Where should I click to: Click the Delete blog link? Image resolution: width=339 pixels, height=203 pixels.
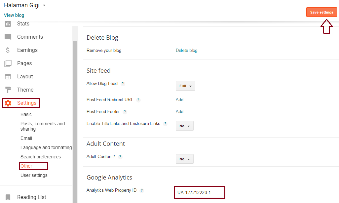(186, 51)
